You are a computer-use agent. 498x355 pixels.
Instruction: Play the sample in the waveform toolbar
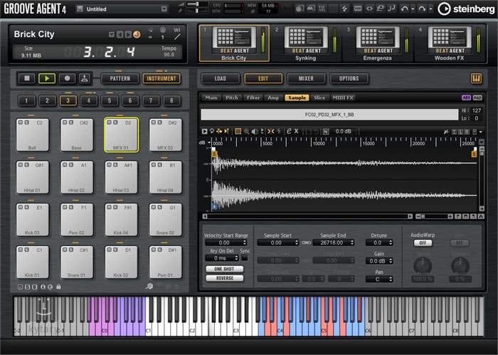[205, 131]
